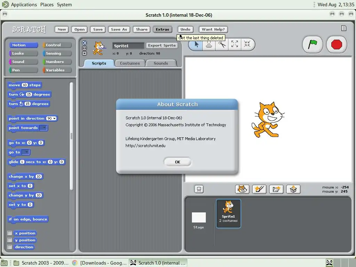Select the Sprite1 thumbnail in sprite list

coord(228,213)
